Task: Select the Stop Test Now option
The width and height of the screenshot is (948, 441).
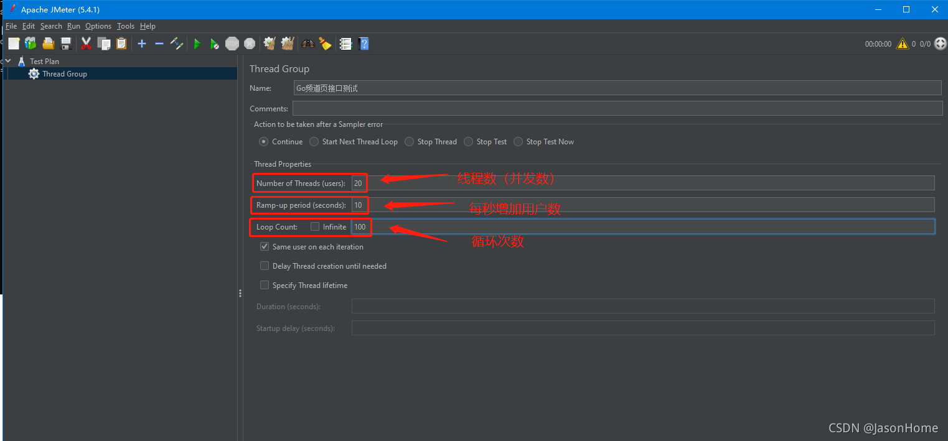Action: pos(518,142)
